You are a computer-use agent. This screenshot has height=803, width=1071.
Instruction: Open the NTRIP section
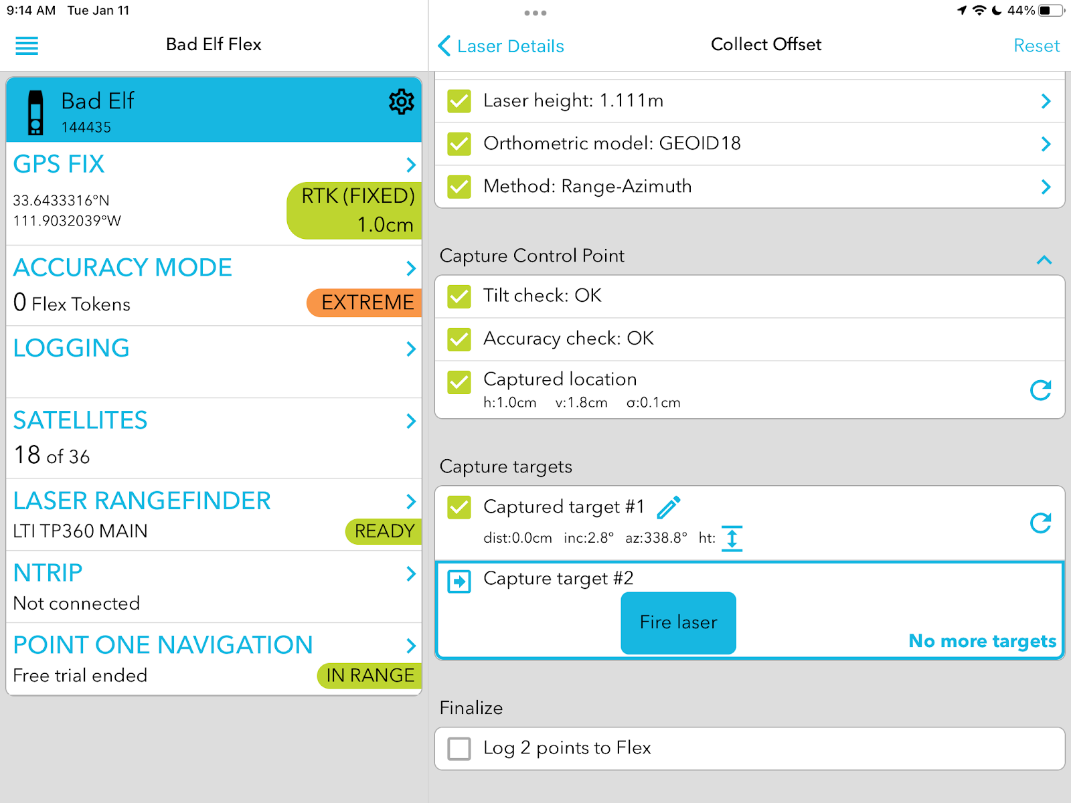(x=214, y=587)
